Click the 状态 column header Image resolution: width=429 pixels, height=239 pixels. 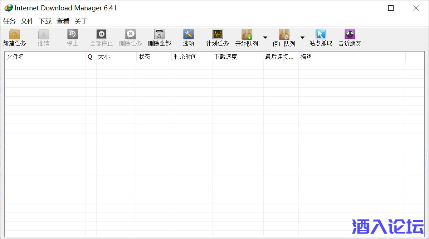pos(154,57)
